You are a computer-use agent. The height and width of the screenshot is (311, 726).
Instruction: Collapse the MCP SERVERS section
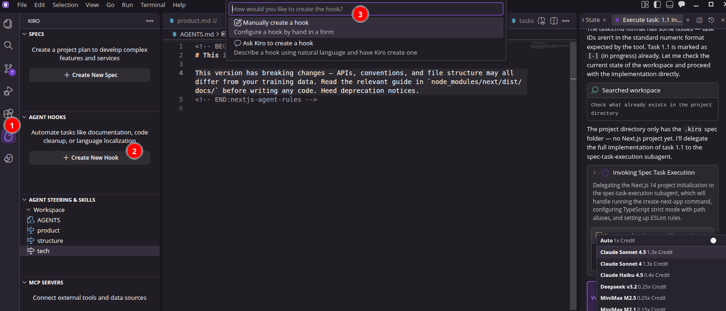pyautogui.click(x=24, y=283)
